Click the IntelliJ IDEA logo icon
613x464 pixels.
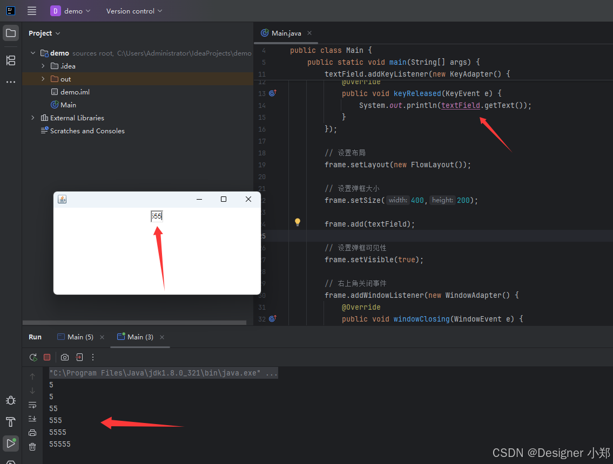[11, 11]
